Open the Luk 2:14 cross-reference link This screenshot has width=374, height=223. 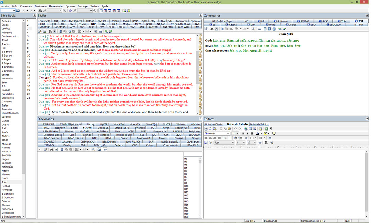(x=219, y=41)
